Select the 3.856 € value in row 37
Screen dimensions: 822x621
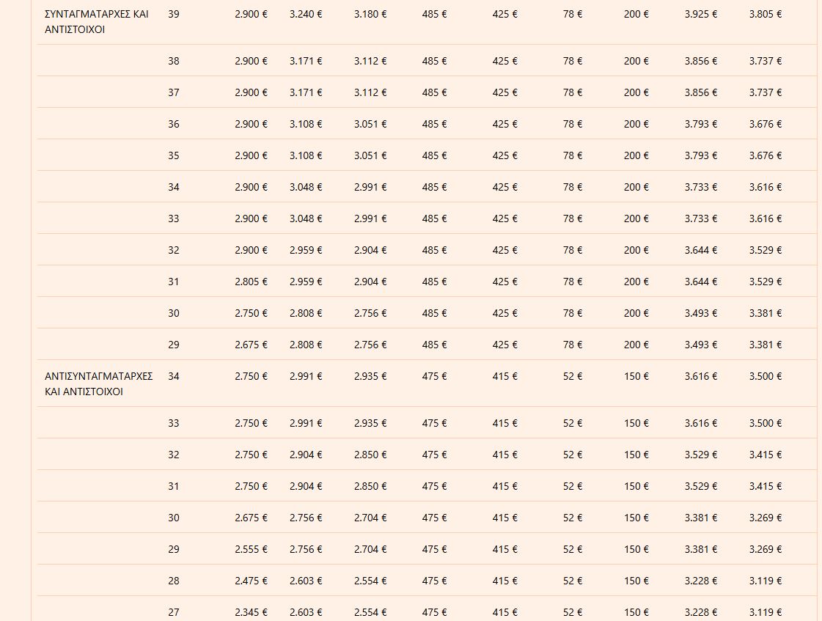[700, 92]
